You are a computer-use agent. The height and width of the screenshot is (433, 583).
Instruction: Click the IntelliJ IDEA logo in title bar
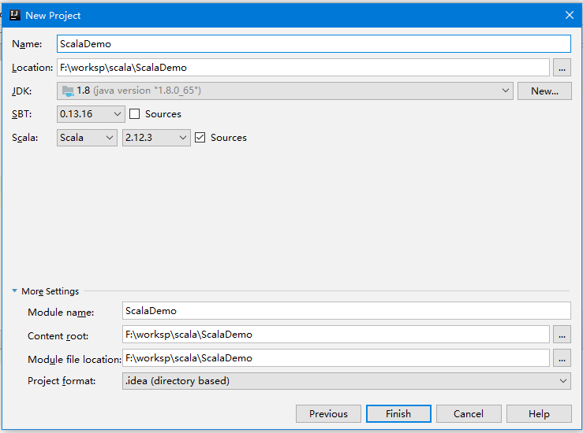(x=14, y=15)
